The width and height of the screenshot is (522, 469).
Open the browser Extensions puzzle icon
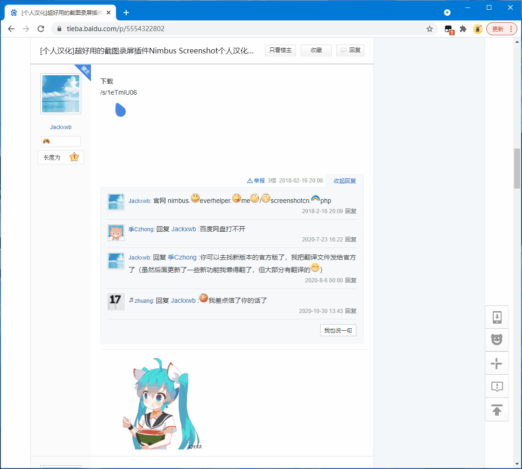click(463, 28)
